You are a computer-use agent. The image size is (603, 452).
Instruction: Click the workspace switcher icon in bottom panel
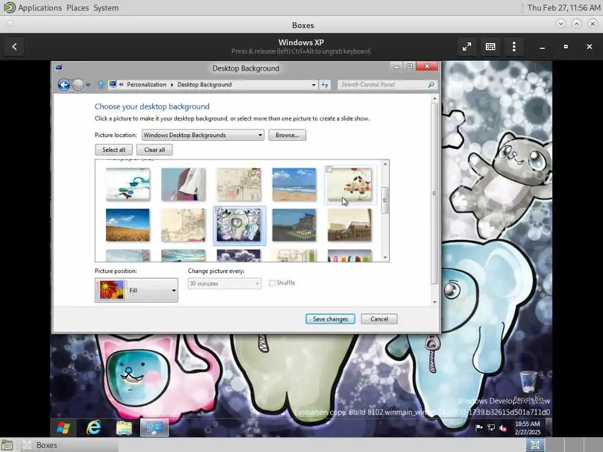pyautogui.click(x=535, y=445)
